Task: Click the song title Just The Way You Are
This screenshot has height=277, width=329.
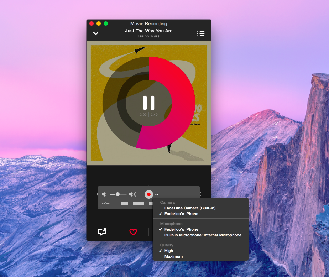Action: (149, 31)
